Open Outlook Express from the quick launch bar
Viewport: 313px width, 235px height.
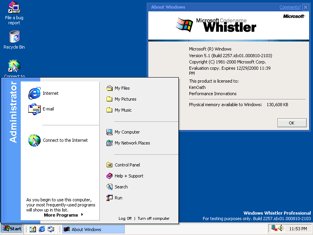pyautogui.click(x=51, y=229)
